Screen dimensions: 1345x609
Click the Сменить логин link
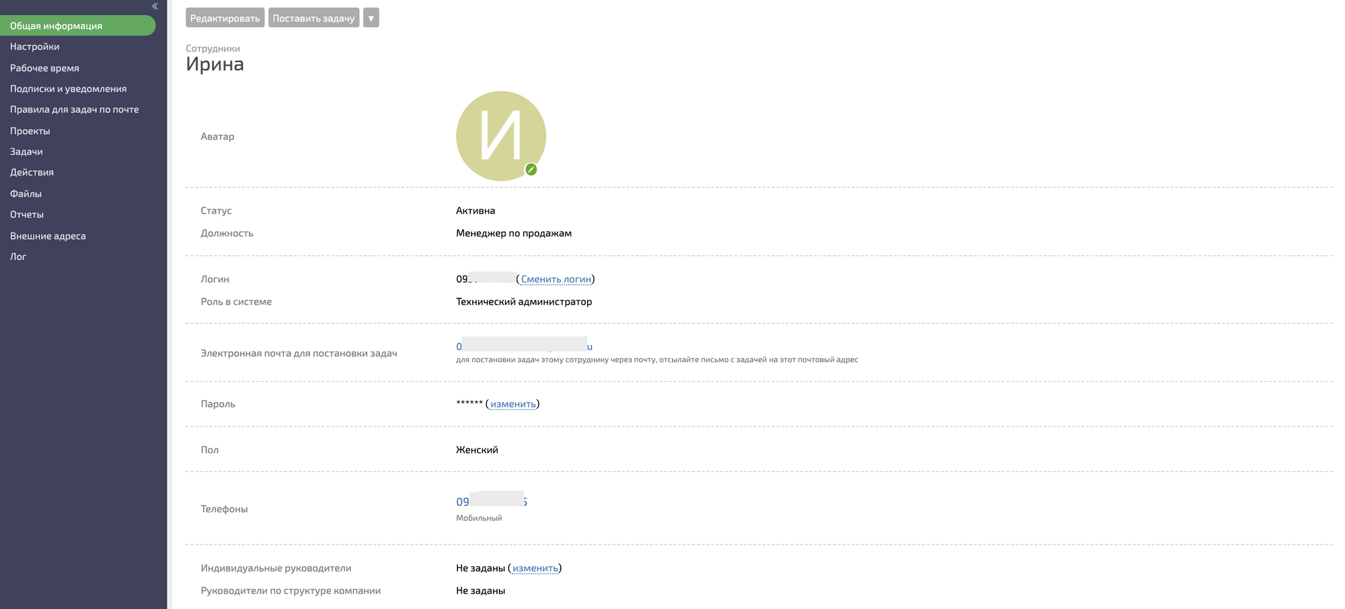tap(556, 279)
